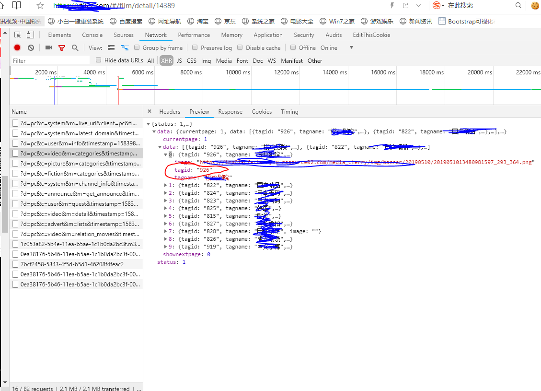Collapse the root {status: 1,…} object
Image resolution: width=541 pixels, height=391 pixels.
[149, 124]
